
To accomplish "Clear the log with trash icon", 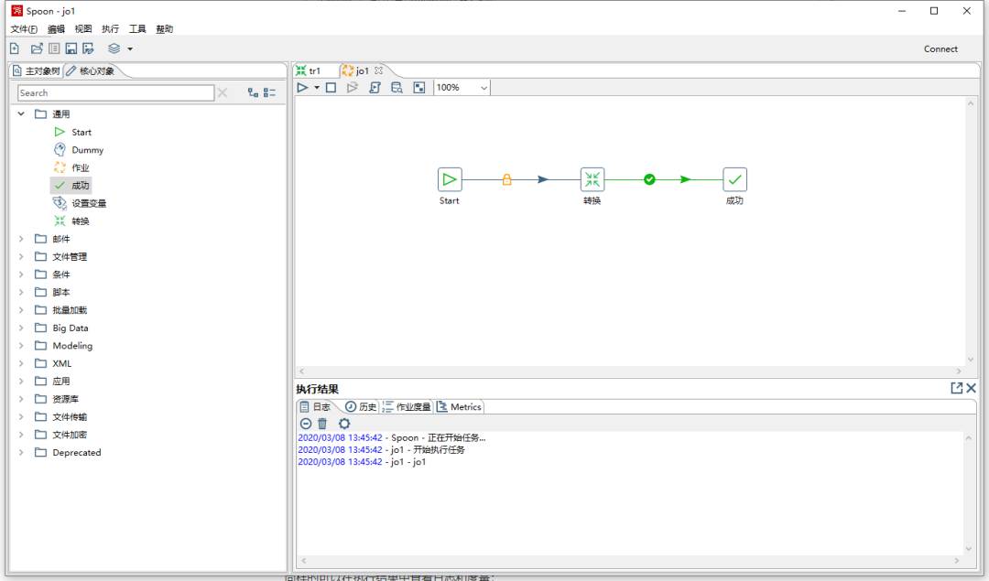I will pyautogui.click(x=322, y=424).
